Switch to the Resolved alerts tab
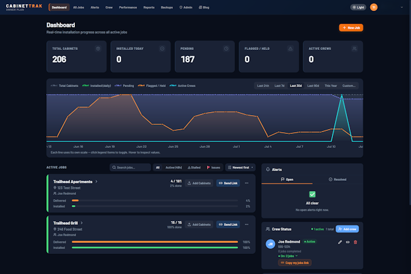 337,180
